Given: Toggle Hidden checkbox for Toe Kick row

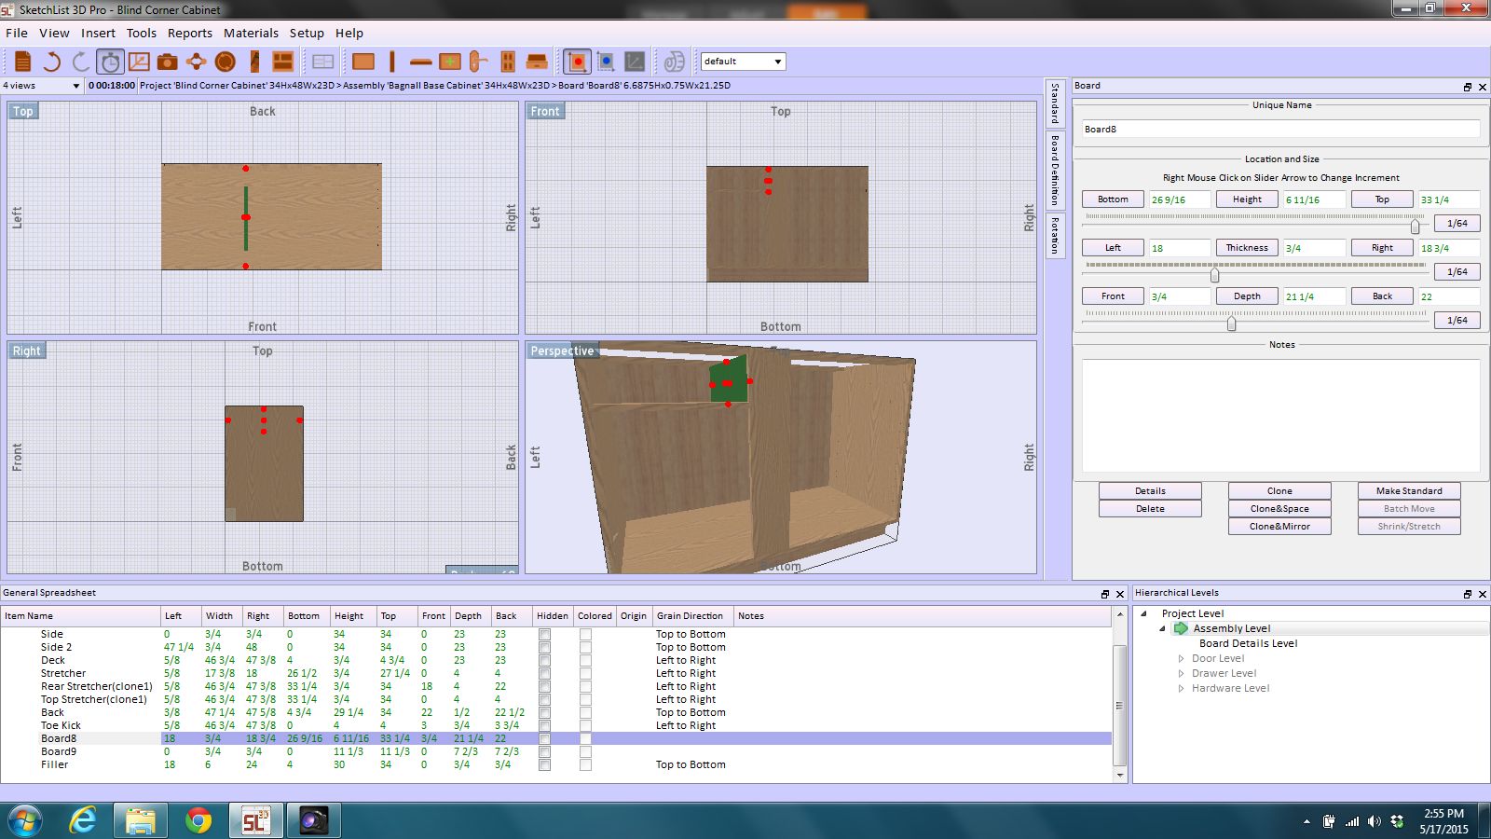Looking at the screenshot, I should point(544,725).
